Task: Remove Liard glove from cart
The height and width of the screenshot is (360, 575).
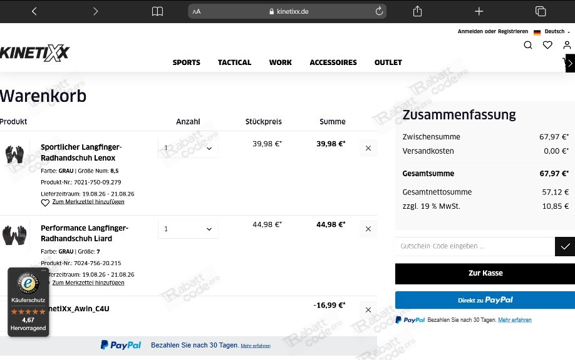Action: pyautogui.click(x=368, y=229)
